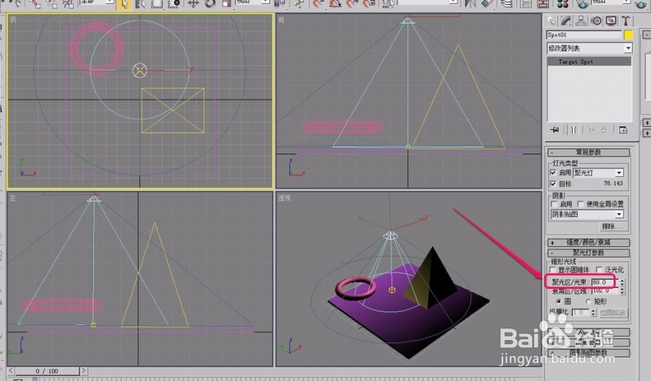Switch to the Utilities hammer tab
This screenshot has width=651, height=381.
point(626,20)
